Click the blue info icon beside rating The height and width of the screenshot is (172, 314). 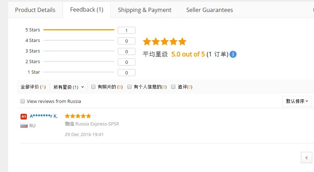coord(233,54)
